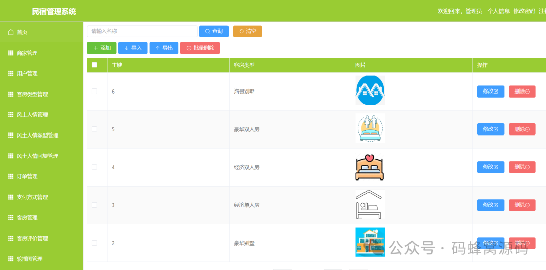
Task: Open 用户管理 menu item
Action: click(41, 73)
